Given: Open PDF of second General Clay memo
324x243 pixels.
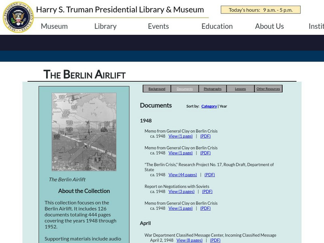Looking at the screenshot, I should coord(205,153).
